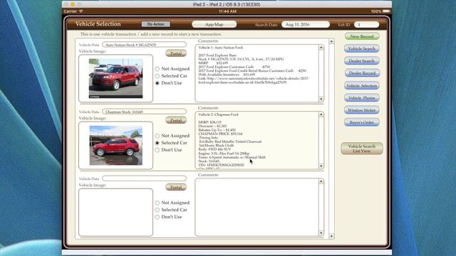Select Don't Use for Chapman vehicle
456x256 pixels.
tap(157, 150)
